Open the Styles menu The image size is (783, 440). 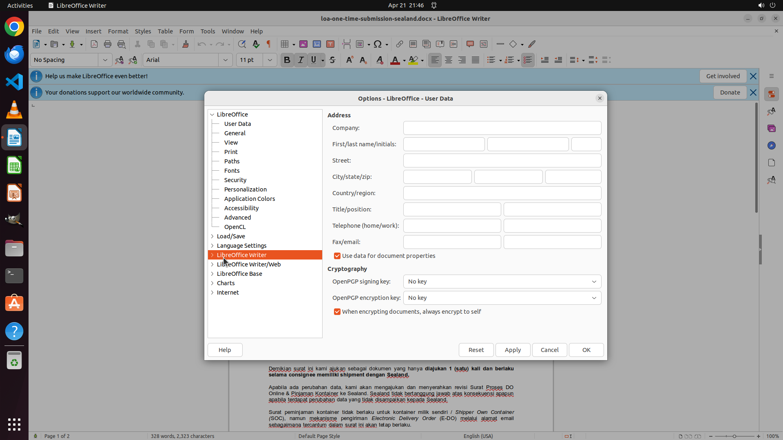pyautogui.click(x=143, y=31)
